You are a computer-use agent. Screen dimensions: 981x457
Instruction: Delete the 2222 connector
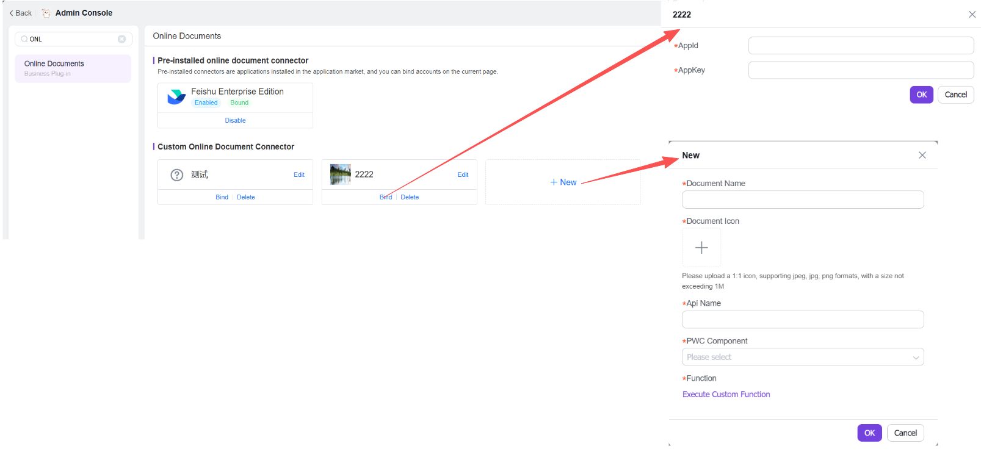pos(410,197)
